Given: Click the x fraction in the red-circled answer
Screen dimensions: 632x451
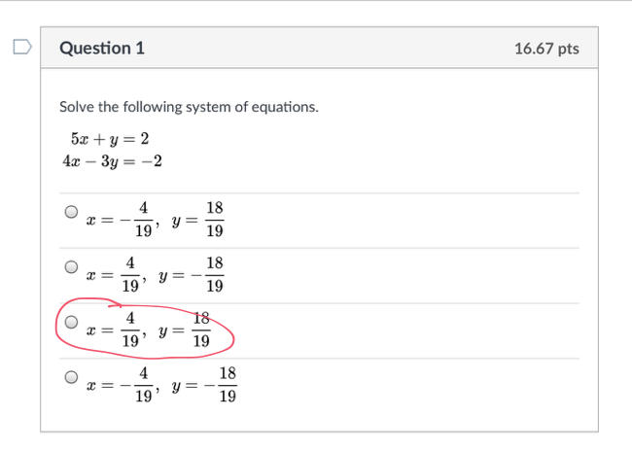Looking at the screenshot, I should (129, 330).
